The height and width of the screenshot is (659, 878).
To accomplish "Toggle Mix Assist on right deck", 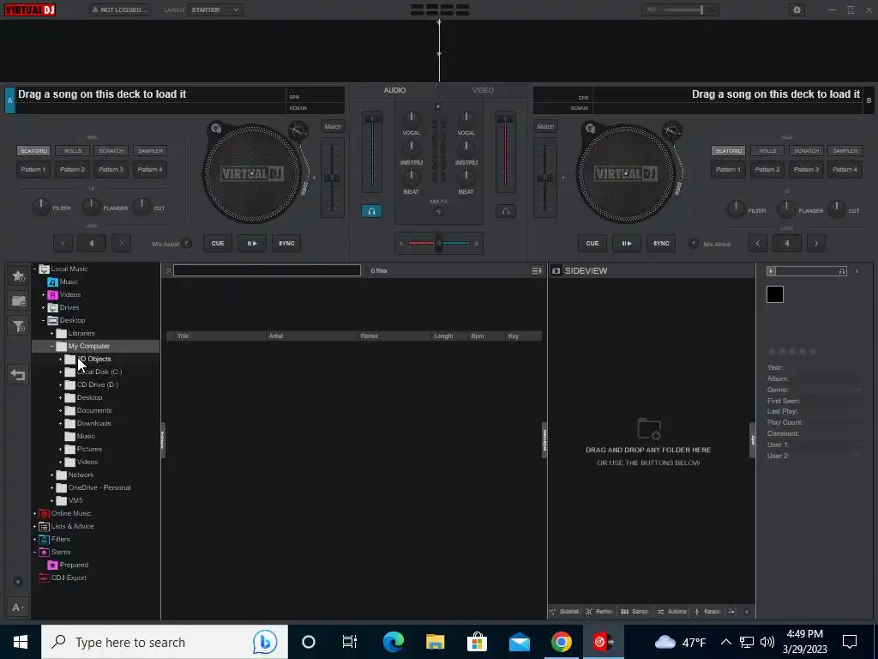I will pyautogui.click(x=693, y=243).
